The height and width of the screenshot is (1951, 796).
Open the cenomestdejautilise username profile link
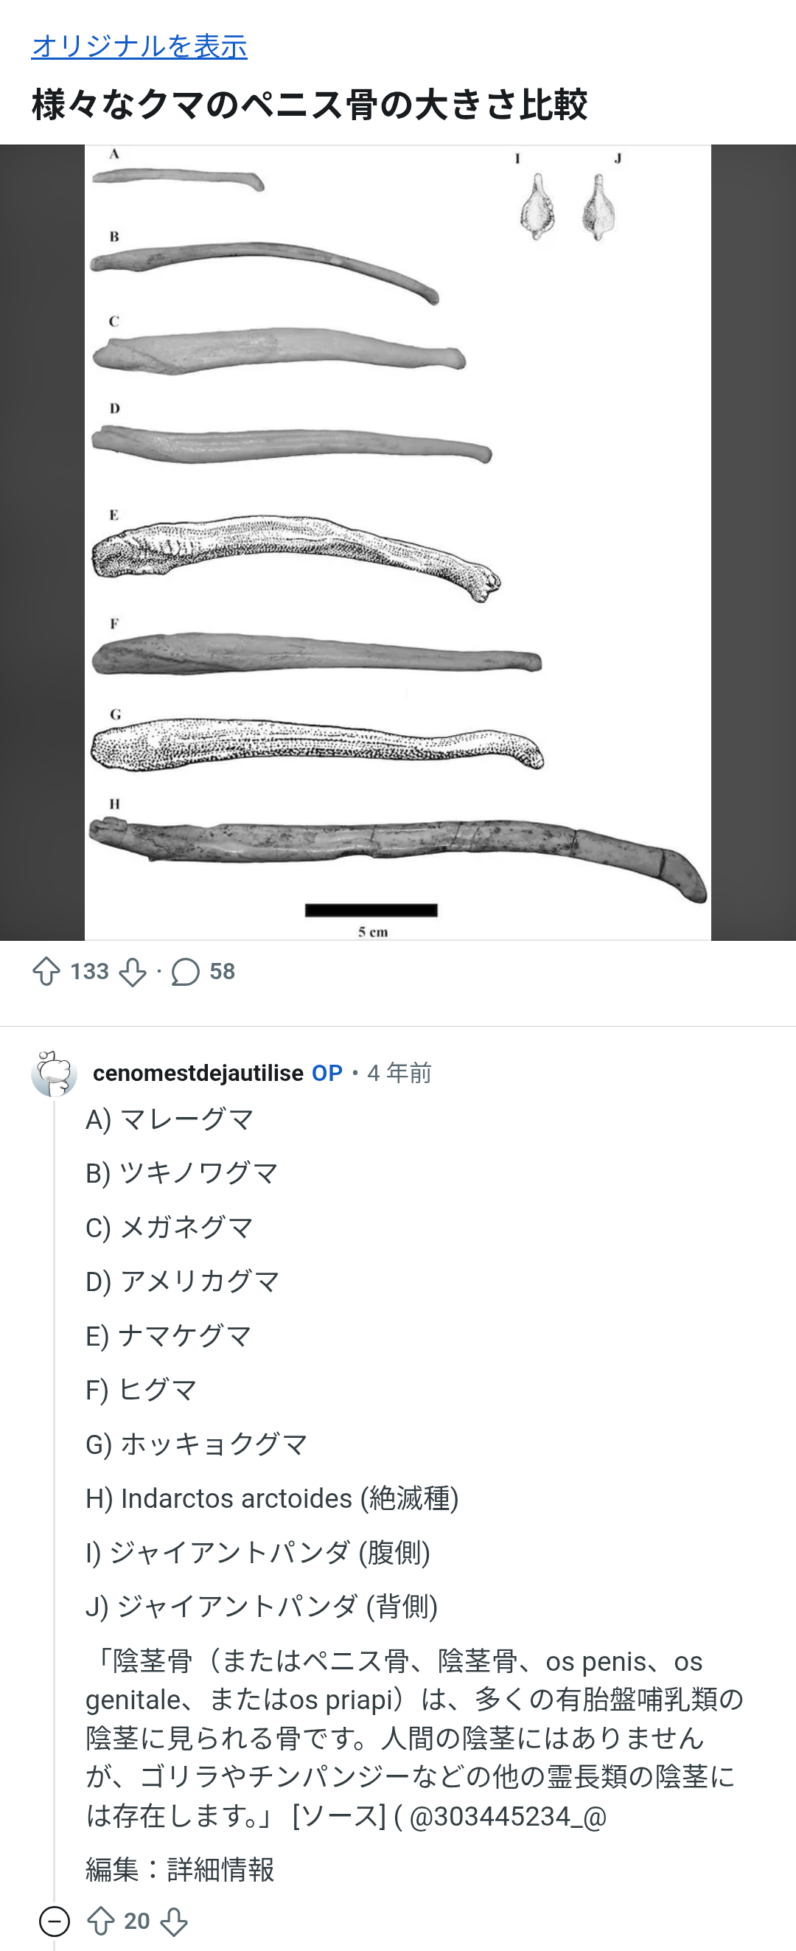point(198,1074)
